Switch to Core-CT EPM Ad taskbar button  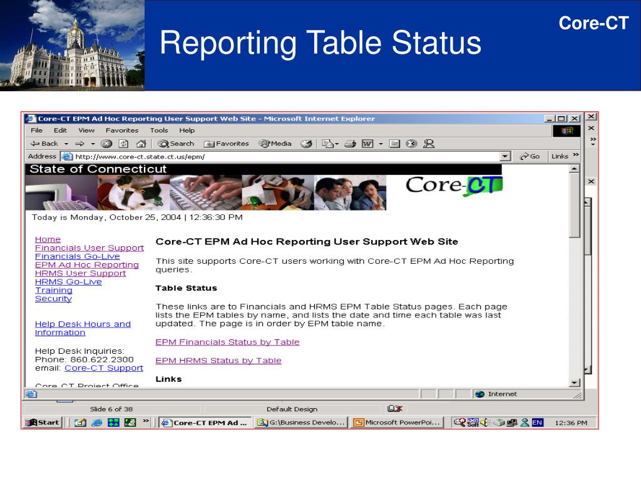pyautogui.click(x=205, y=423)
